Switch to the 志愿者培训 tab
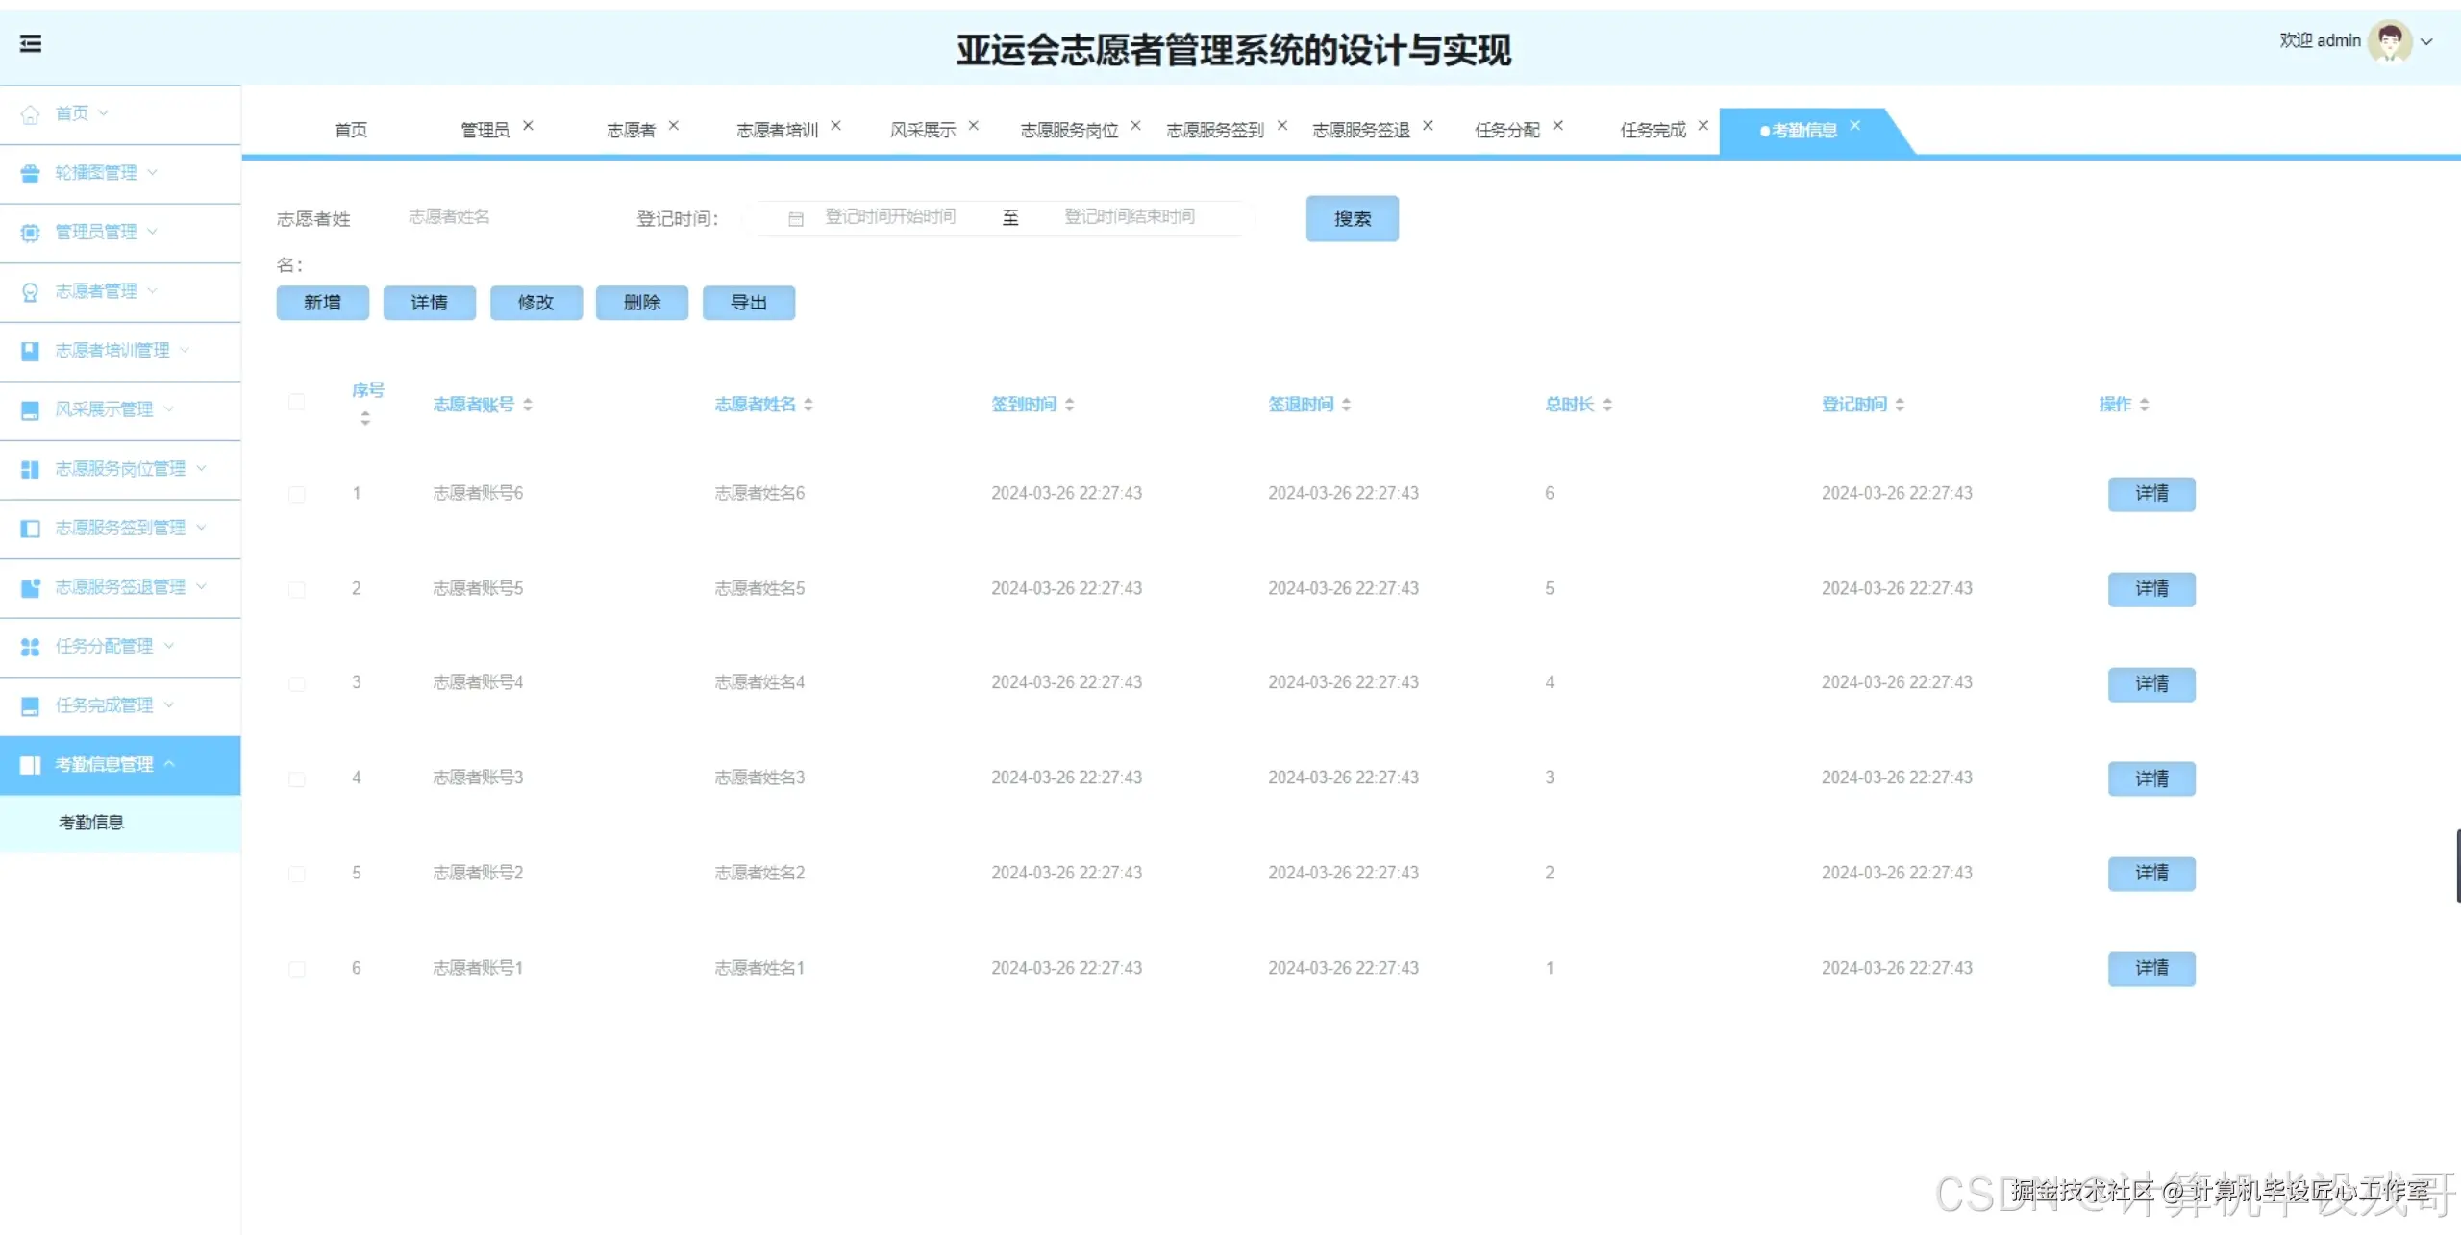This screenshot has width=2461, height=1235. click(x=777, y=130)
